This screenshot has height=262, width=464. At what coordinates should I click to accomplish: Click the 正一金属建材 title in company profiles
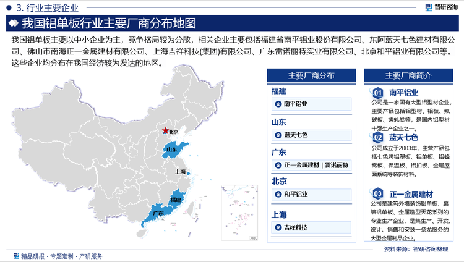tap(411, 194)
